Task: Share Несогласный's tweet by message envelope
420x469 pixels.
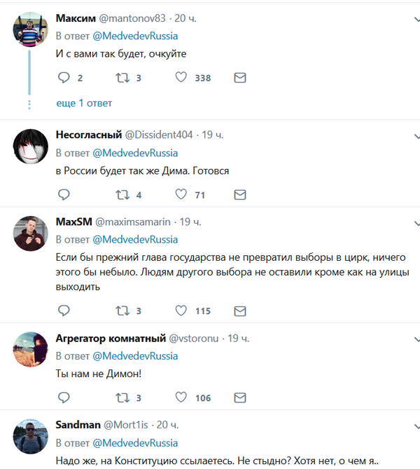Action: pyautogui.click(x=240, y=194)
